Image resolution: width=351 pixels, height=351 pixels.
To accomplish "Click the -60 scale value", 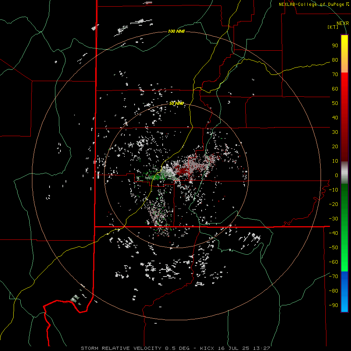I will [333, 262].
